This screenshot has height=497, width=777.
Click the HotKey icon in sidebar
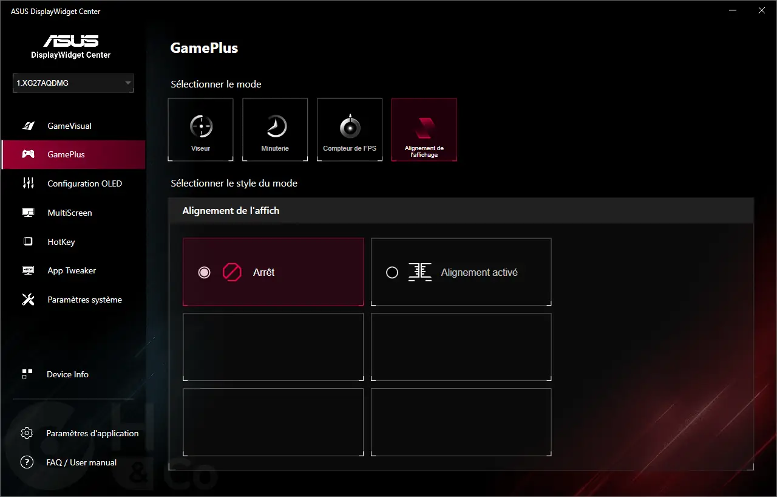pyautogui.click(x=28, y=242)
